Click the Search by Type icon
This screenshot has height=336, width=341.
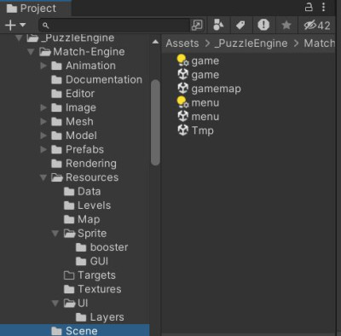218,25
